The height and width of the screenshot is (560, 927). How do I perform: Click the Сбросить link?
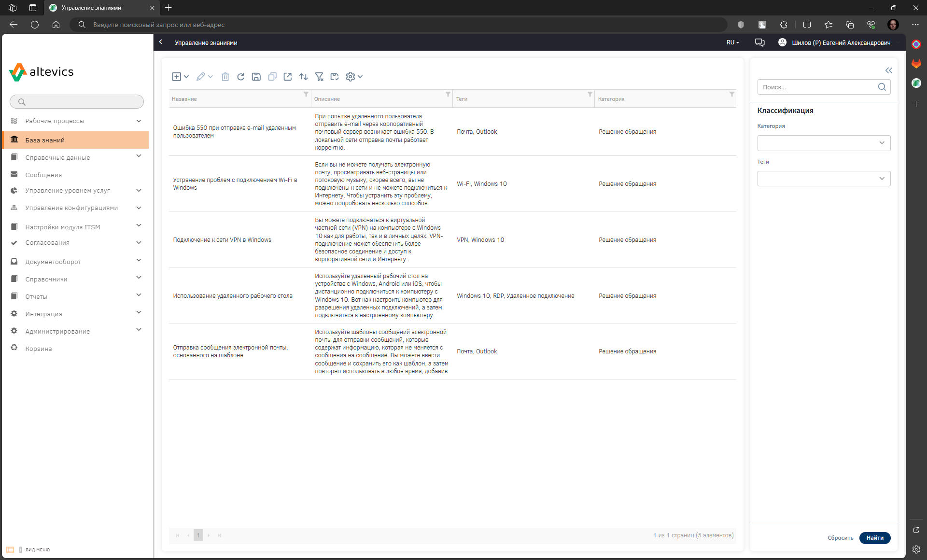[x=840, y=538]
